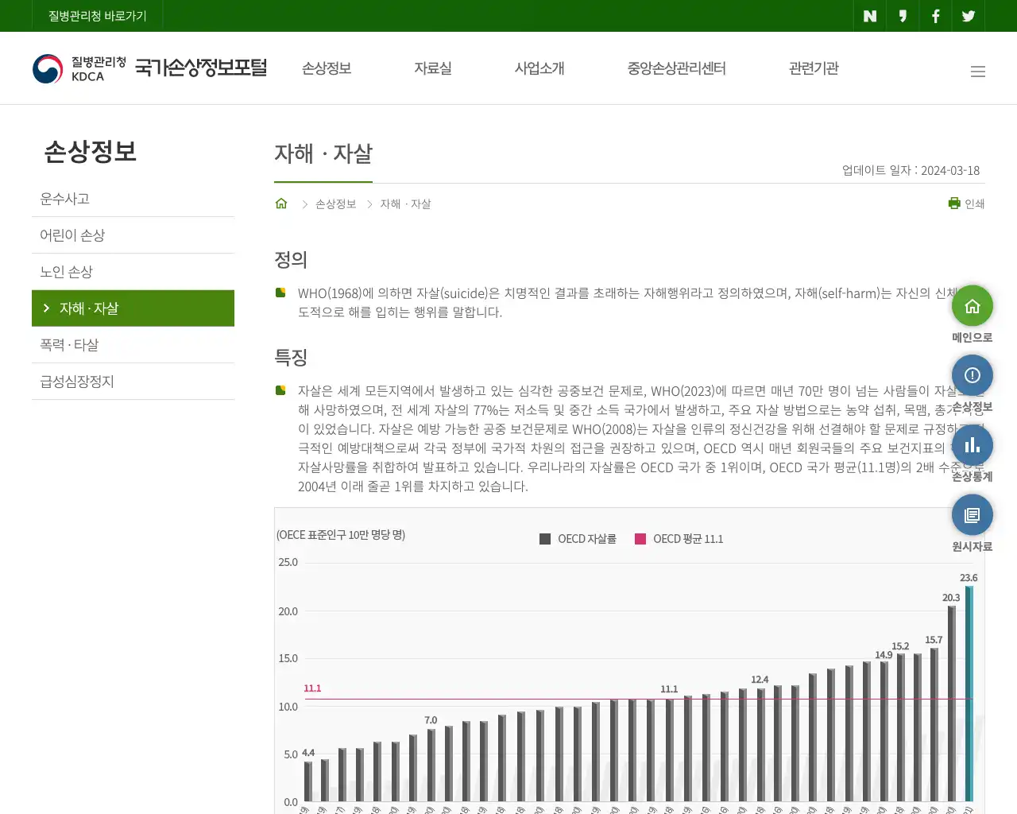Click the 15.7 bar value label
1017x814 pixels.
[x=934, y=640]
